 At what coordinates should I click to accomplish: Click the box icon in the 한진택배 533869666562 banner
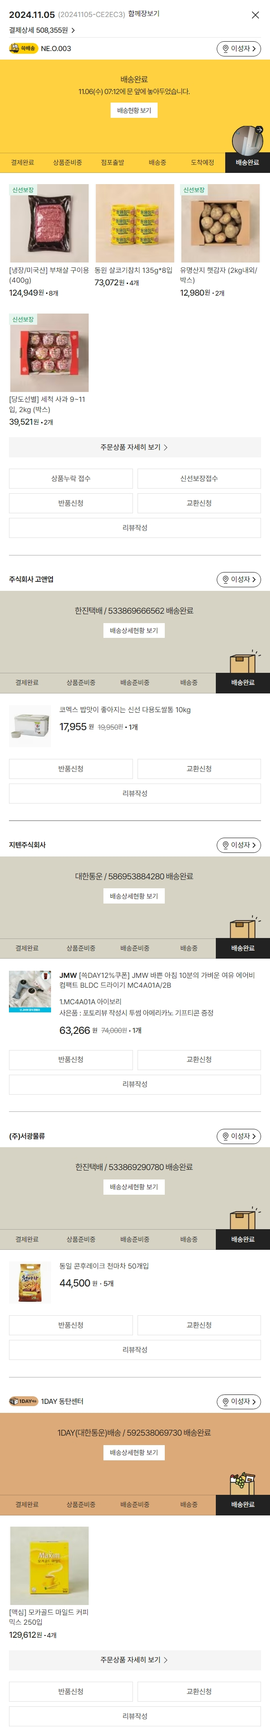click(244, 662)
